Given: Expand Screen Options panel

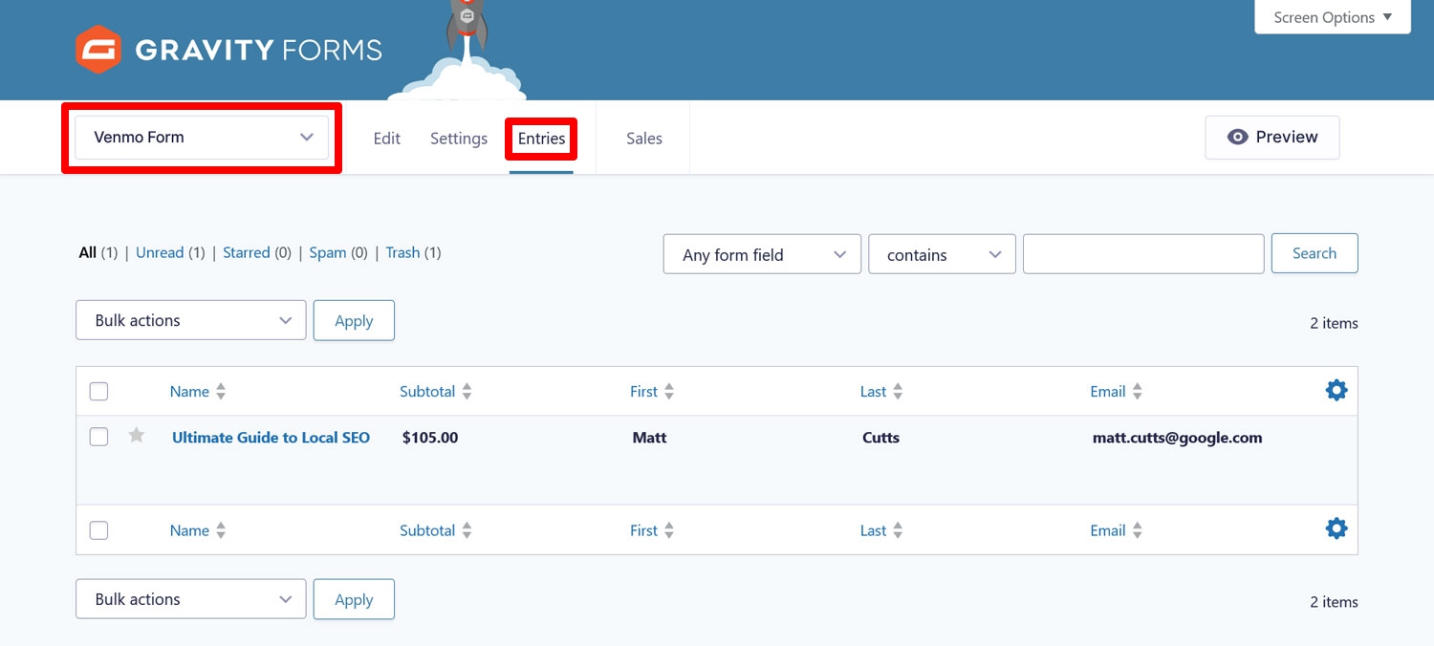Looking at the screenshot, I should click(x=1333, y=17).
